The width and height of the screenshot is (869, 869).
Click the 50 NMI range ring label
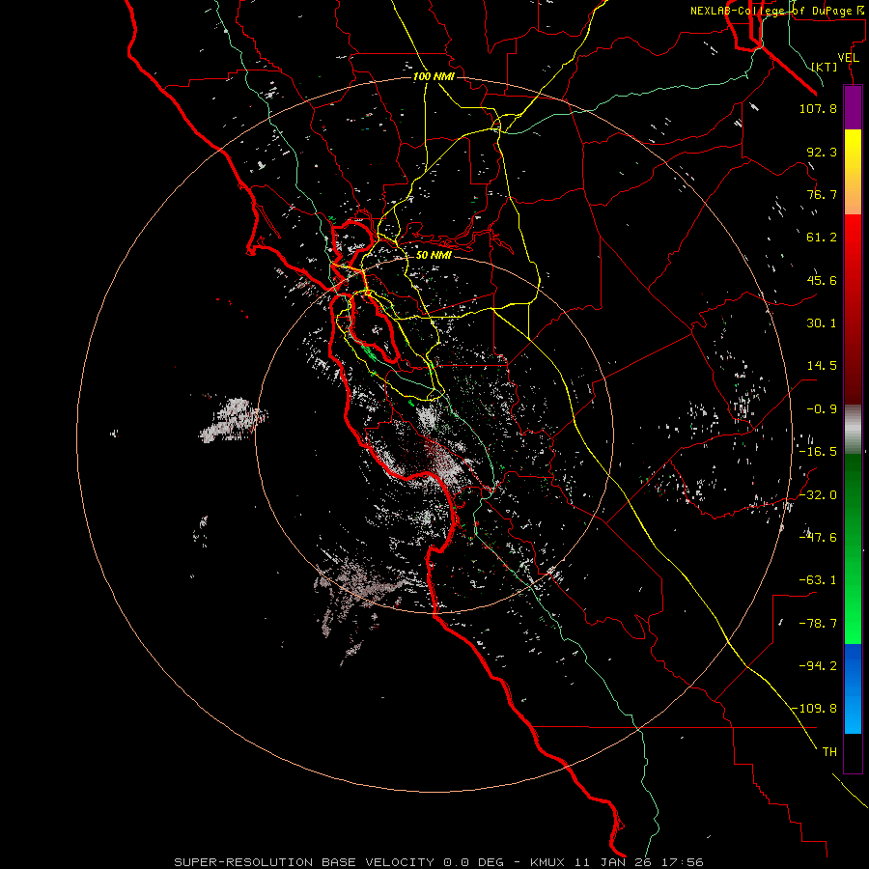click(434, 256)
